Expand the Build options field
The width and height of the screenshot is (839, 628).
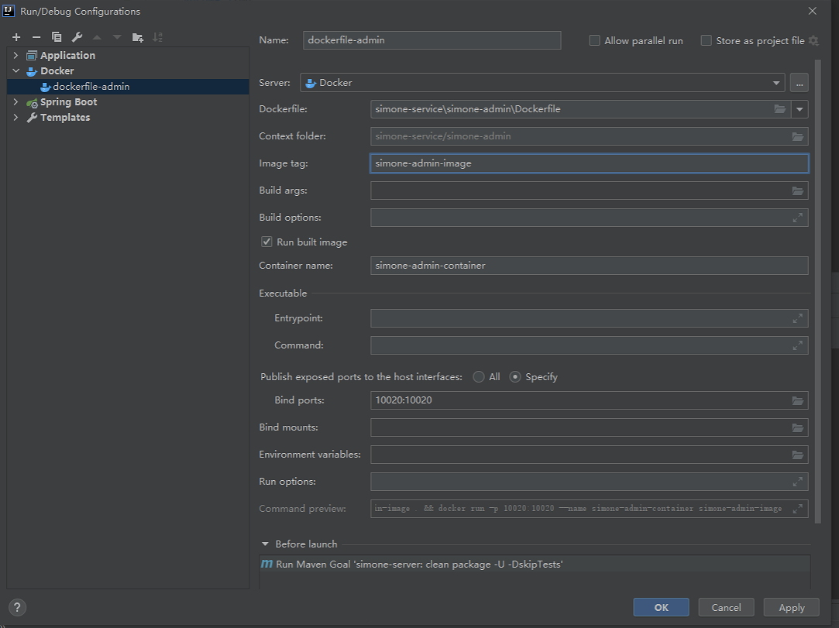(x=798, y=218)
